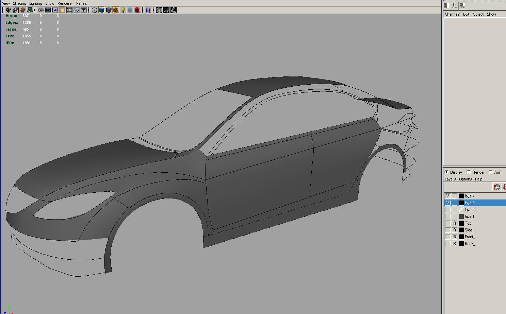This screenshot has width=506, height=314.
Task: Disable the R reference toggle on Top_ layer
Action: click(x=454, y=223)
